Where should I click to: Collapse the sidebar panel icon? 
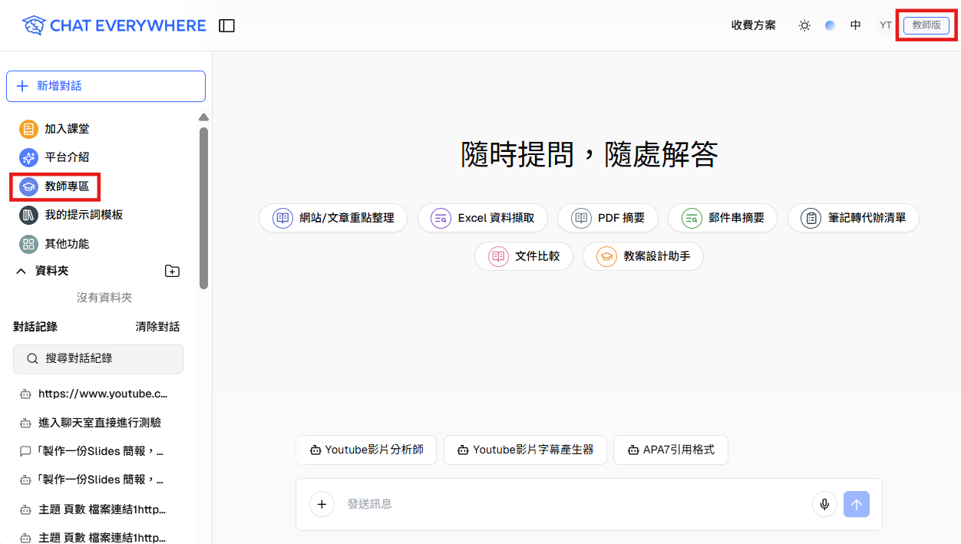pyautogui.click(x=226, y=26)
